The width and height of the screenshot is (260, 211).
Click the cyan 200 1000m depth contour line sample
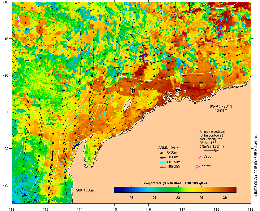(83, 193)
